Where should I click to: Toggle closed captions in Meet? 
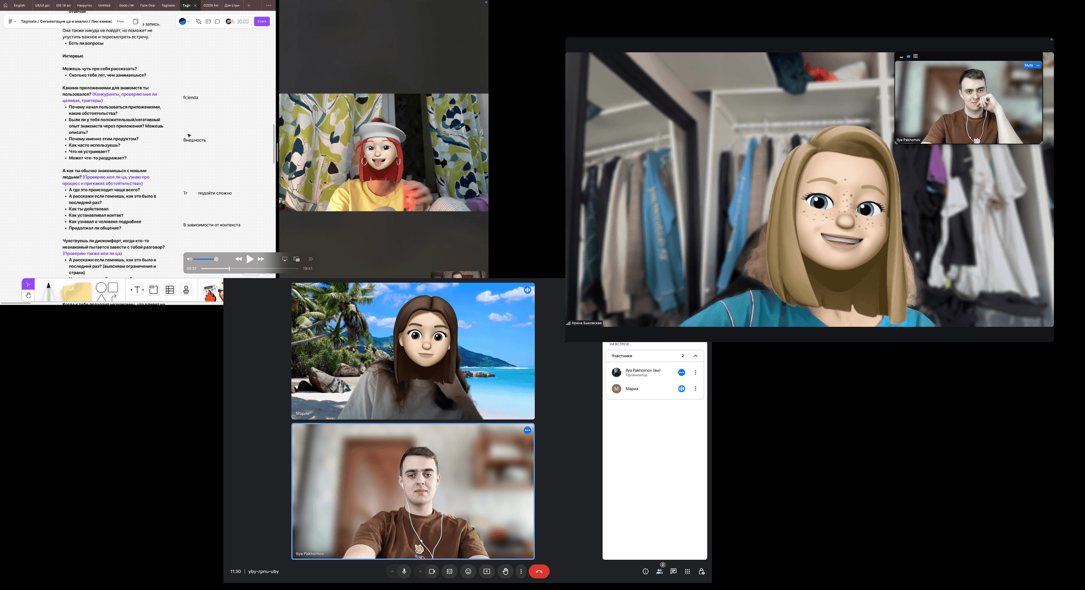point(449,571)
